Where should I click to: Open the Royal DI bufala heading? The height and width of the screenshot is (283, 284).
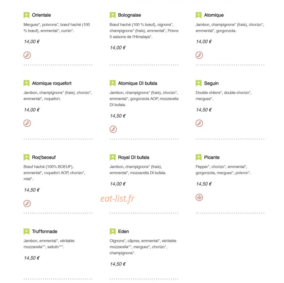tap(134, 157)
